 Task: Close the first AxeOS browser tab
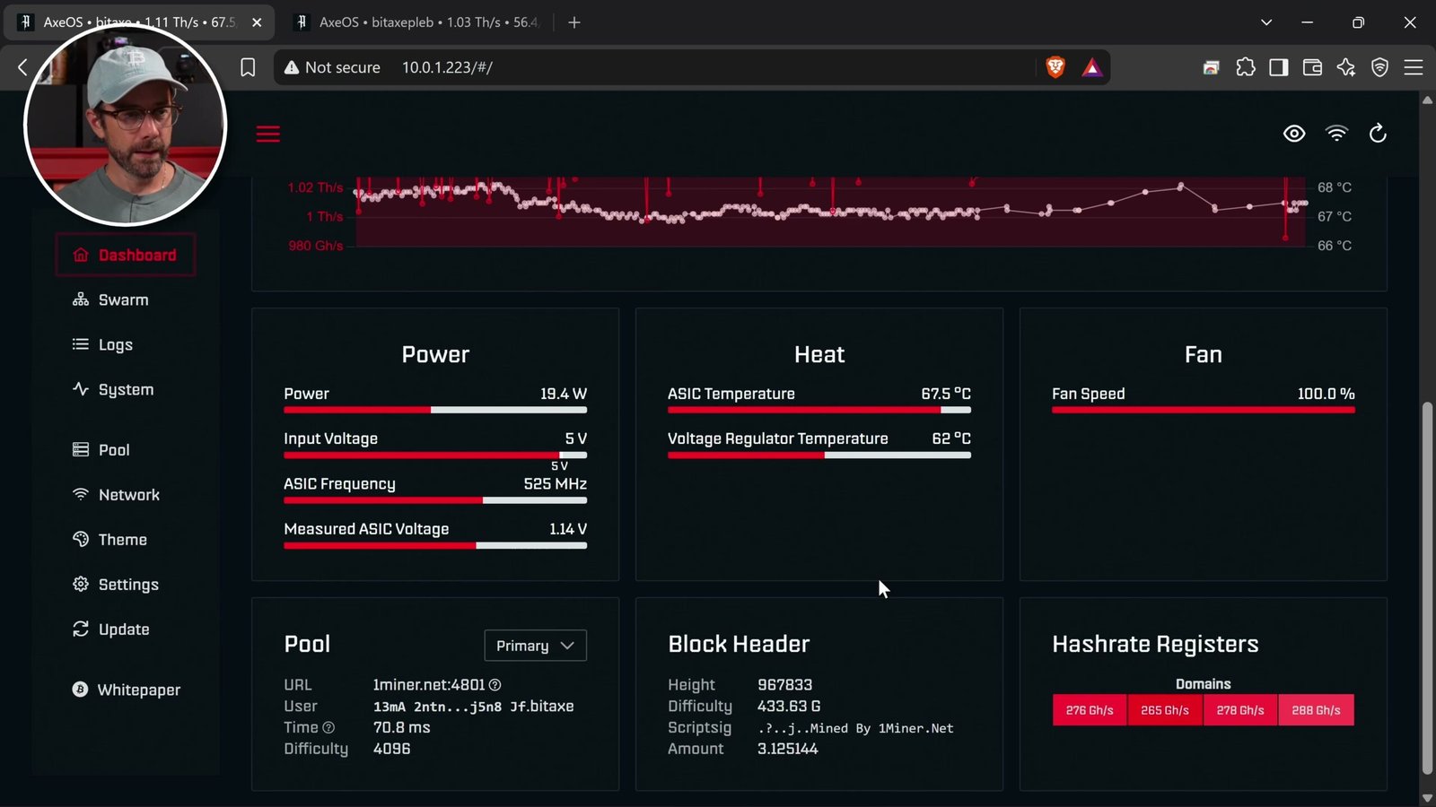coord(258,22)
